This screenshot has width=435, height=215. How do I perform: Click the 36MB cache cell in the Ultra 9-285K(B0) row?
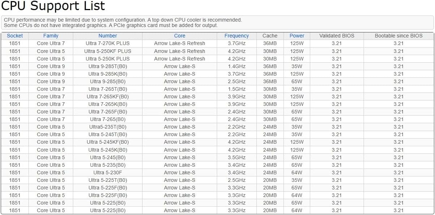(x=270, y=74)
